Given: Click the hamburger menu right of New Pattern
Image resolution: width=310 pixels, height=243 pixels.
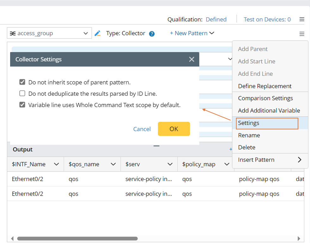Looking at the screenshot, I should (302, 34).
